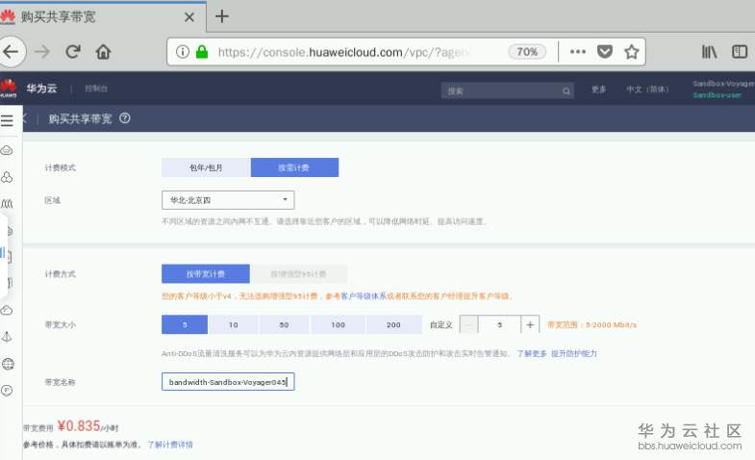This screenshot has height=460, width=755.
Task: Open the hamburger menu in the sidebar
Action: 7,120
